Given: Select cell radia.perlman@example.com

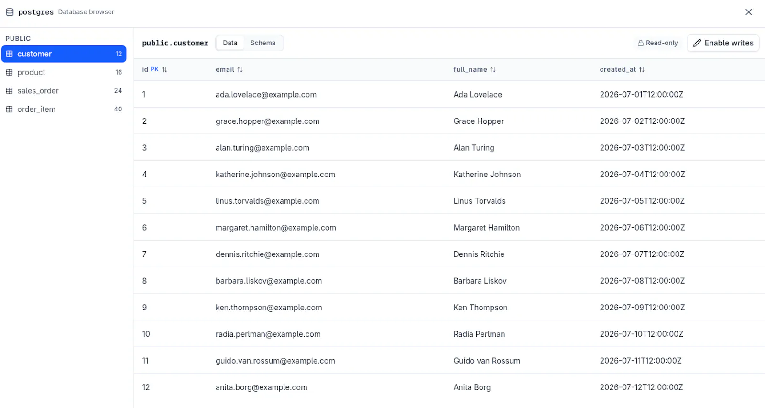Looking at the screenshot, I should [268, 334].
